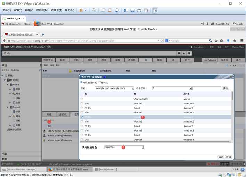
Task: Click the 取消 button in dialog
Action: (x=228, y=157)
